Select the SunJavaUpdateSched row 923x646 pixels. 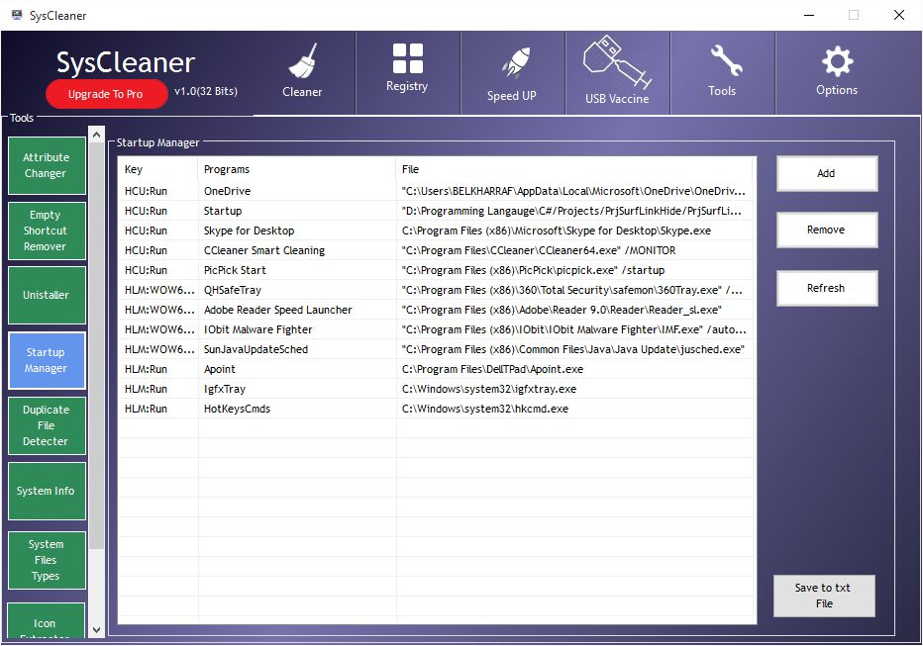(436, 350)
